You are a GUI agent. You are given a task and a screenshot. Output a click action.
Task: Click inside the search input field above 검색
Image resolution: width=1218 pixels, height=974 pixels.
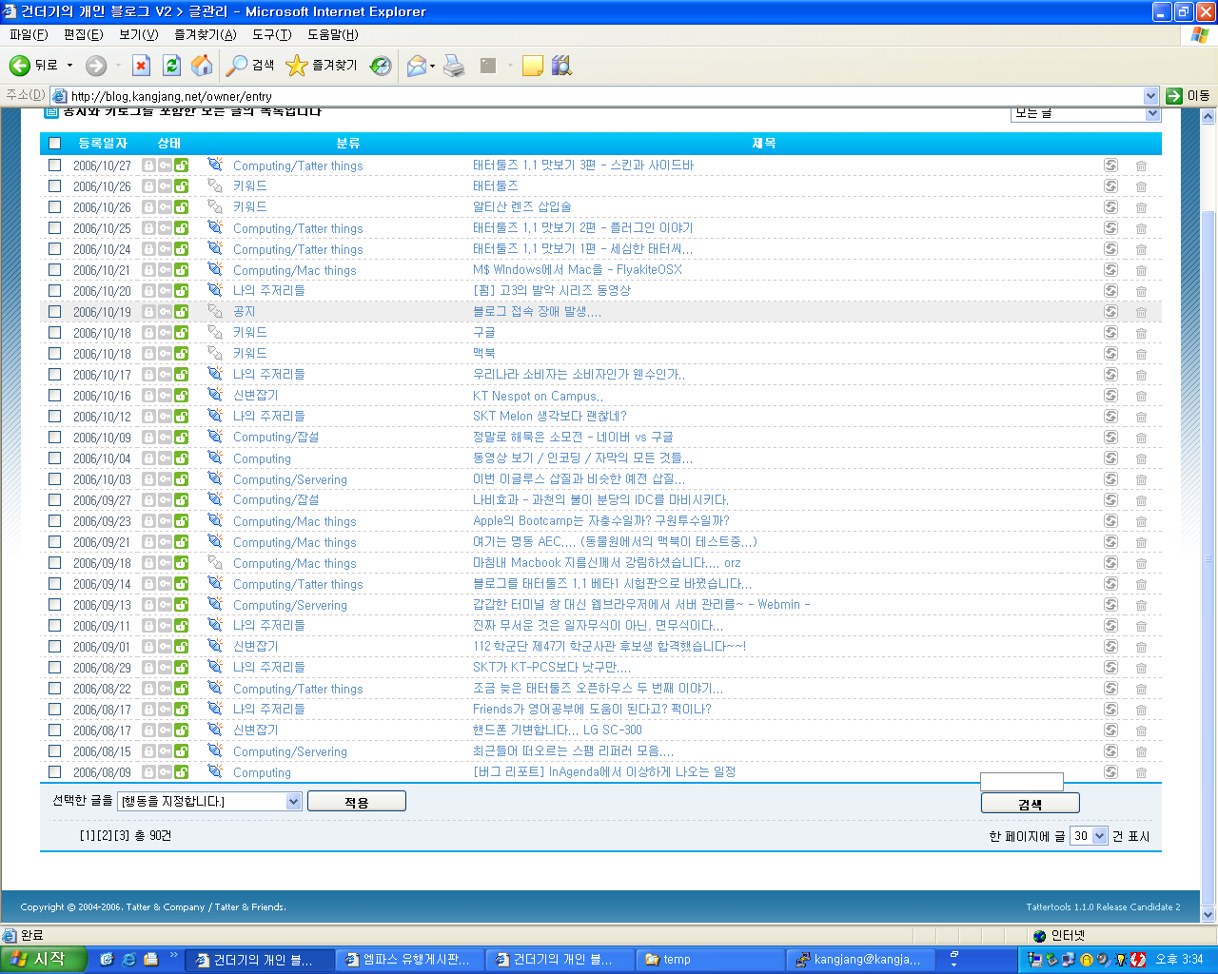point(1021,782)
